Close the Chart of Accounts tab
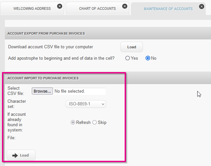 125,6
